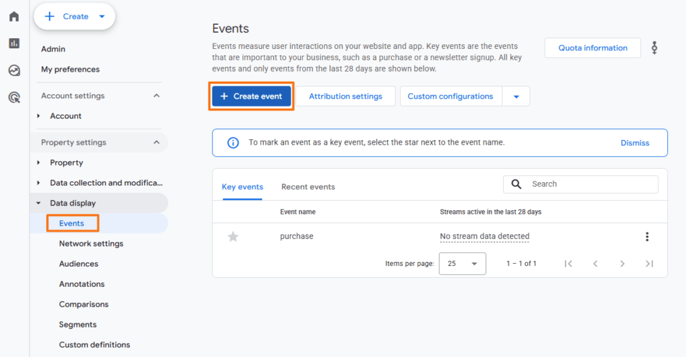Viewport: 686px width, 357px height.
Task: Click the icon next to Quota information
Action: 655,48
